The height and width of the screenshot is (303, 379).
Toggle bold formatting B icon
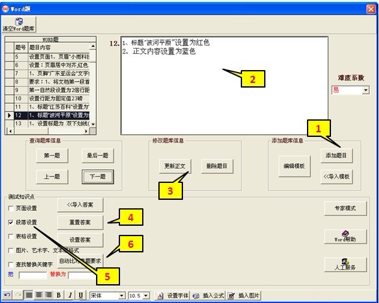(58, 295)
